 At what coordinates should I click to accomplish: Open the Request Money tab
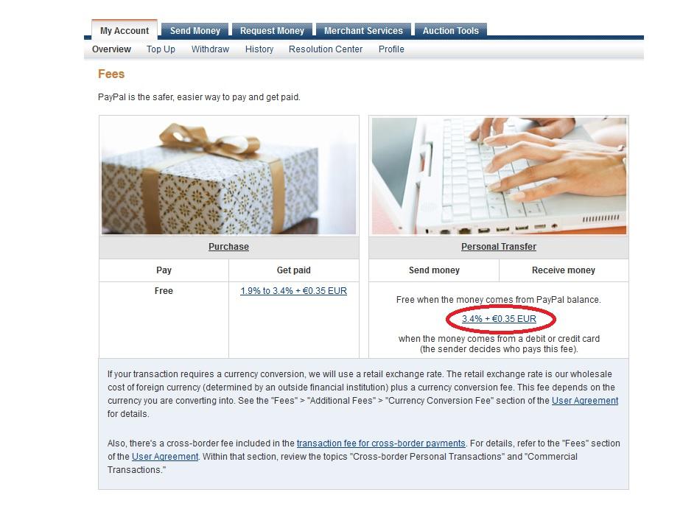[x=272, y=31]
